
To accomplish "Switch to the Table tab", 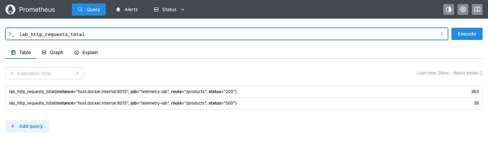I will pos(21,52).
